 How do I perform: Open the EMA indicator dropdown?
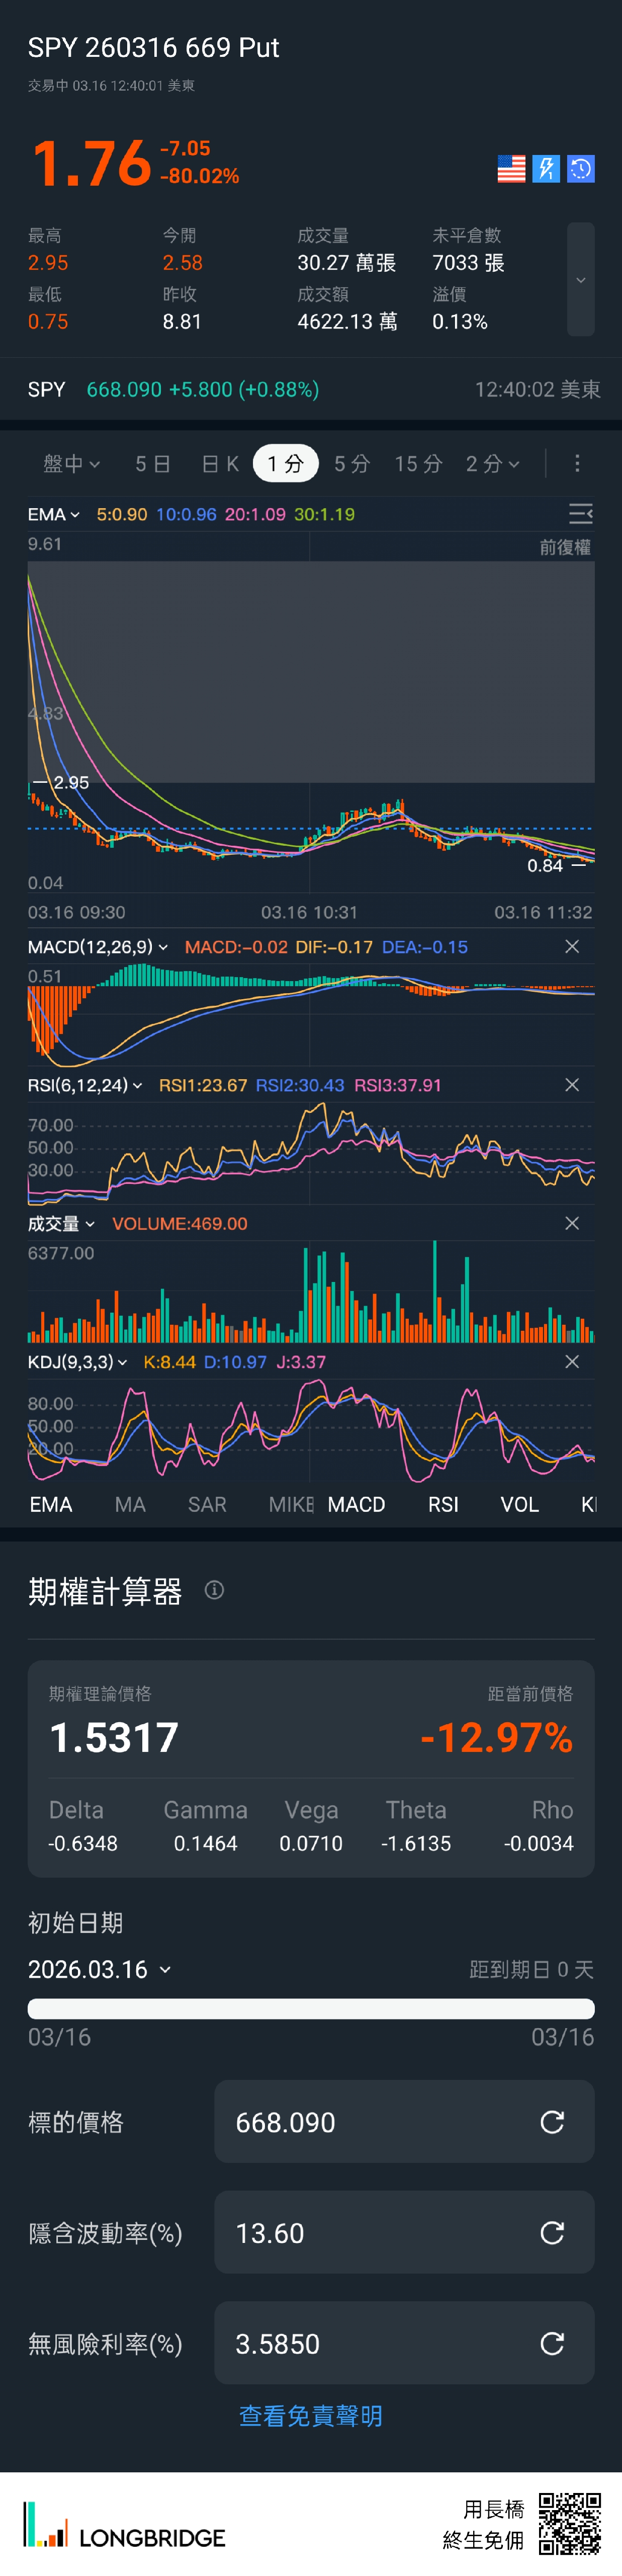point(54,515)
